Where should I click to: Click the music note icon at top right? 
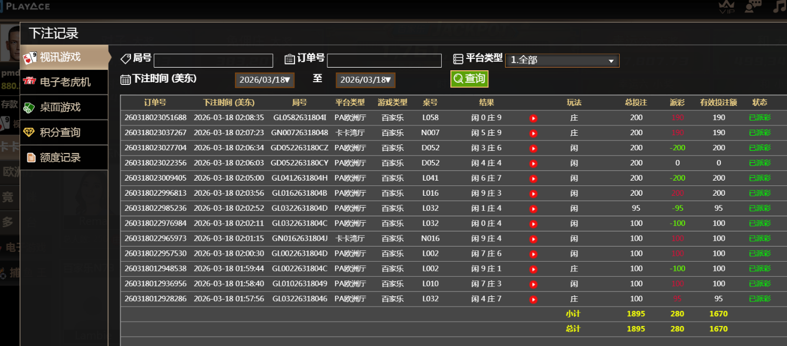coord(780,6)
